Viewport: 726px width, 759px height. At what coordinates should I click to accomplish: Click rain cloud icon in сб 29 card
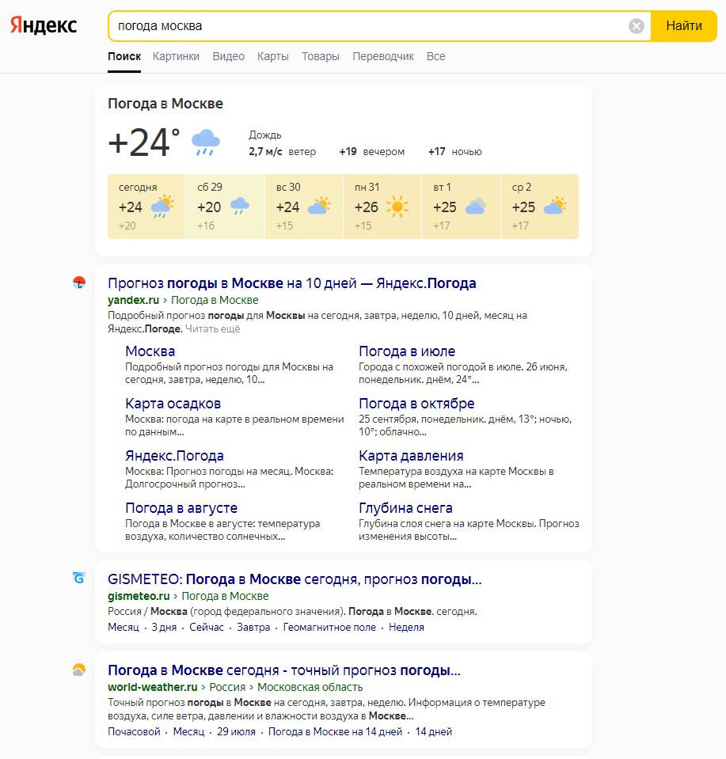[240, 206]
